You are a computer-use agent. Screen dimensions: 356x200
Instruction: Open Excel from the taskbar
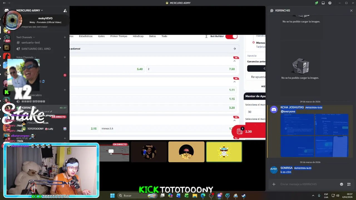point(187,196)
